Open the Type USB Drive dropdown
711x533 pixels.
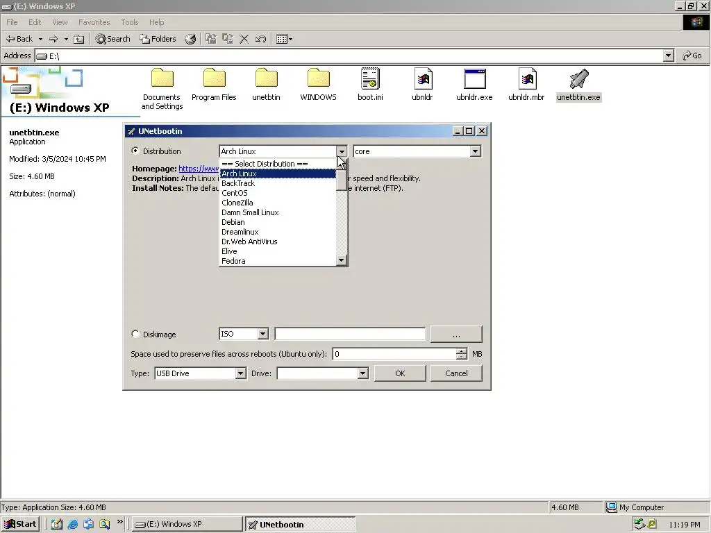[241, 373]
